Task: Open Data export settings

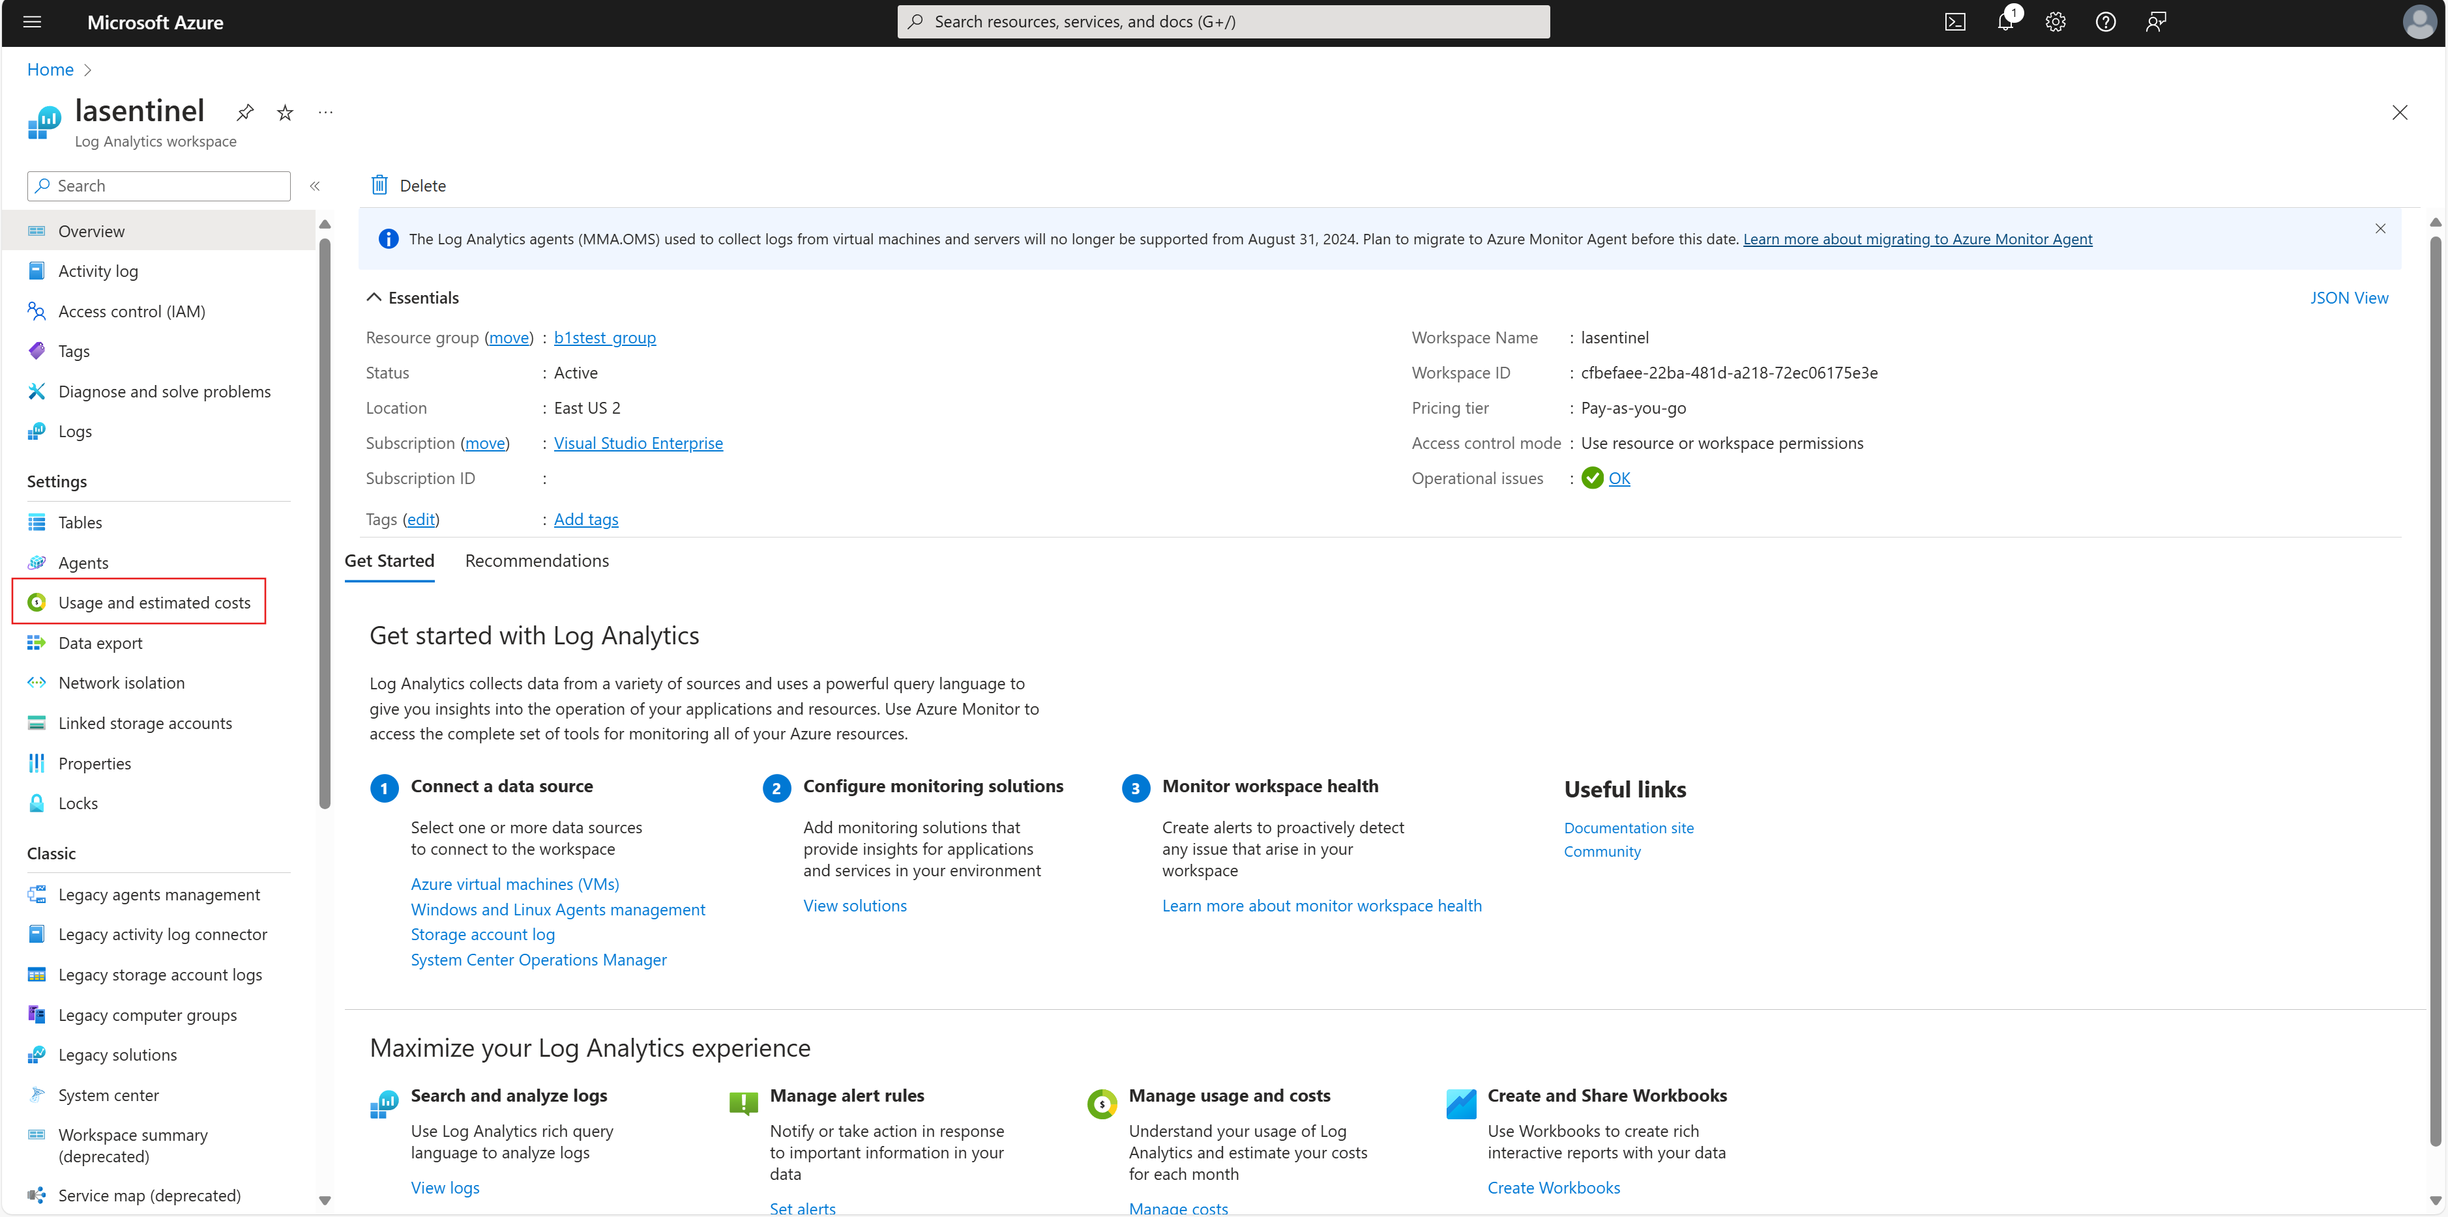Action: click(100, 643)
